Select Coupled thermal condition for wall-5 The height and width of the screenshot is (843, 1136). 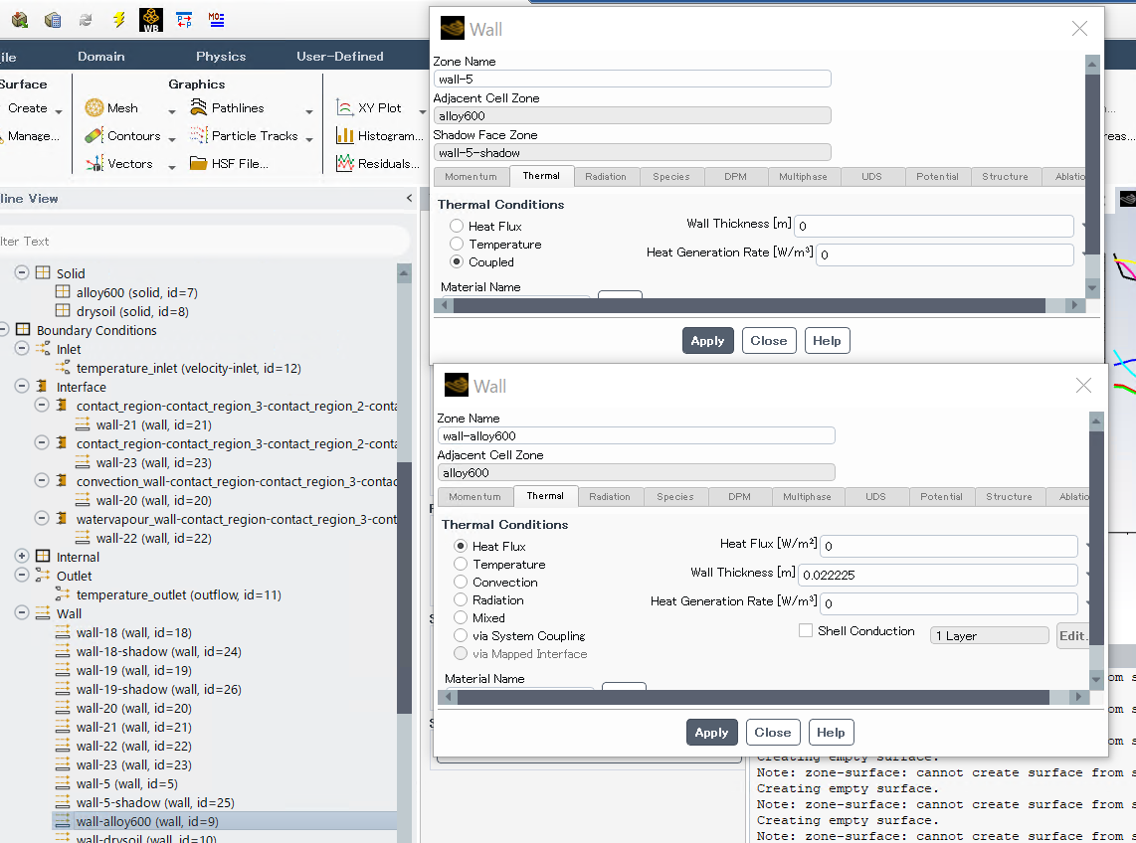[x=457, y=262]
